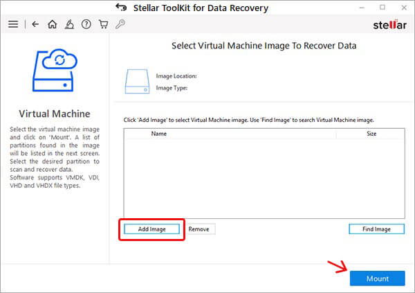This screenshot has height=293, width=415.
Task: Click the 'Virtual Machine' heading
Action: click(x=55, y=114)
